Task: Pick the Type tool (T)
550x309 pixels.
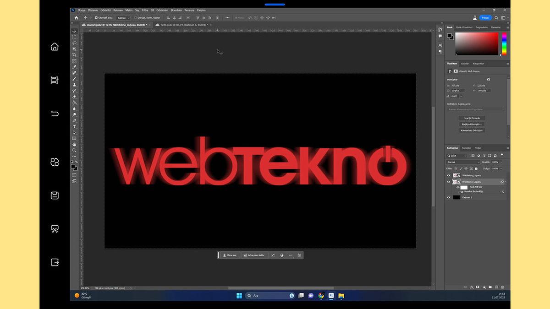Action: 74,127
